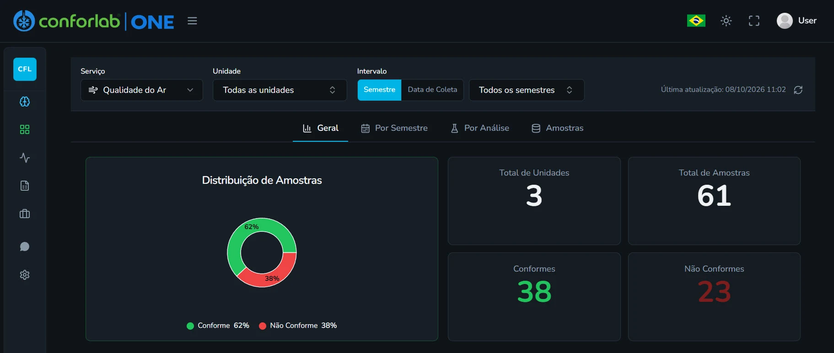Image resolution: width=834 pixels, height=353 pixels.
Task: Open the brain AI sidebar item
Action: pyautogui.click(x=25, y=102)
